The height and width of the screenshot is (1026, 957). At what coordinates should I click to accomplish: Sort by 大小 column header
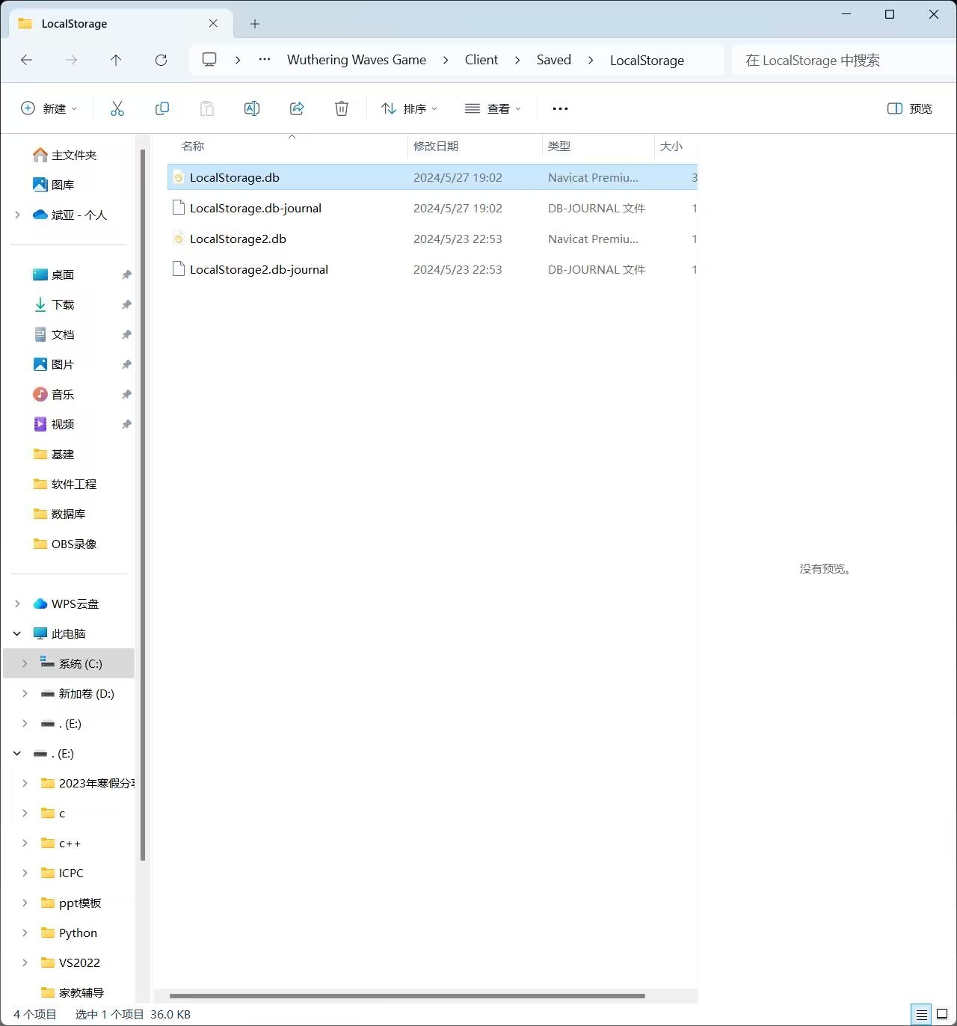[x=676, y=146]
